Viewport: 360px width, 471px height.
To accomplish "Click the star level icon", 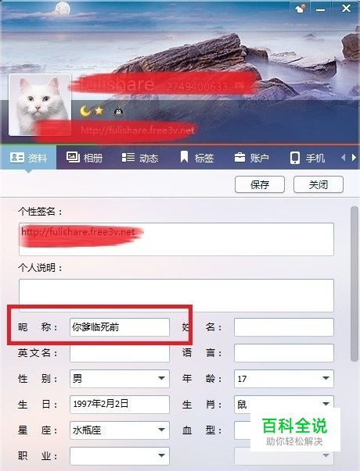I will pyautogui.click(x=99, y=111).
